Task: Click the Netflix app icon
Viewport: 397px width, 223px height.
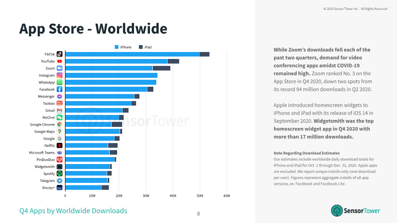Action: 60,145
